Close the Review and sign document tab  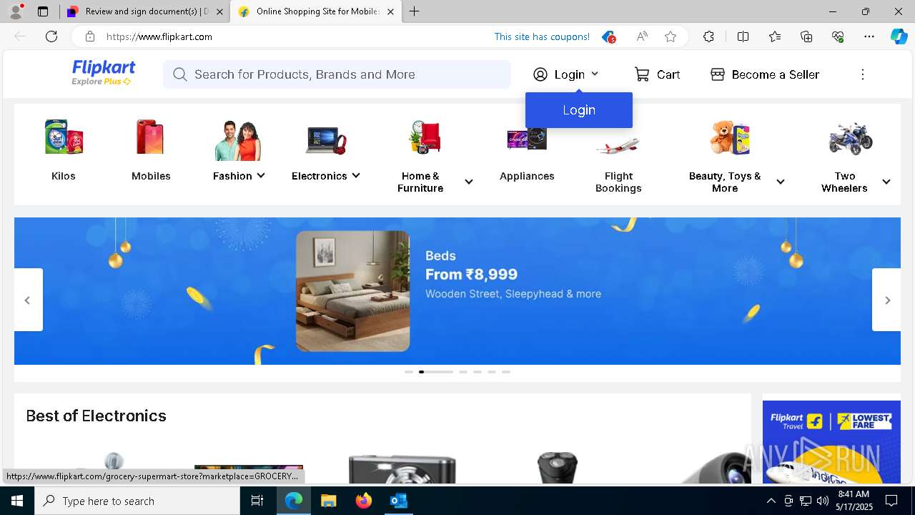pyautogui.click(x=220, y=11)
